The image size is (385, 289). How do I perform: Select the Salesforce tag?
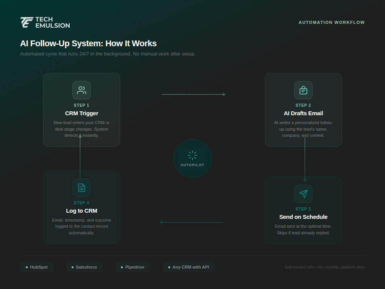tap(84, 267)
